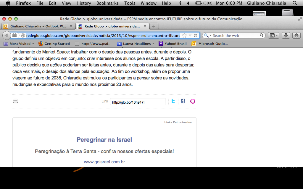Image resolution: width=303 pixels, height=189 pixels.
Task: Show URL history dropdown arrow in address bar
Action: coord(190,35)
